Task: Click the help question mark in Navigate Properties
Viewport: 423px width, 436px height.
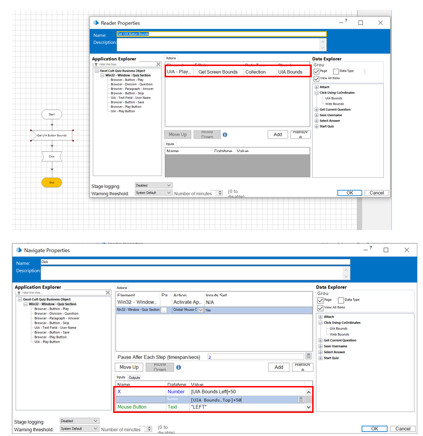Action: point(371,248)
